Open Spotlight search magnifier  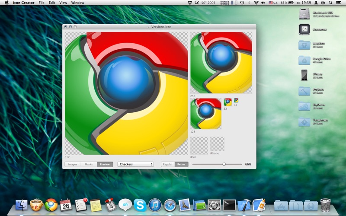[330, 3]
